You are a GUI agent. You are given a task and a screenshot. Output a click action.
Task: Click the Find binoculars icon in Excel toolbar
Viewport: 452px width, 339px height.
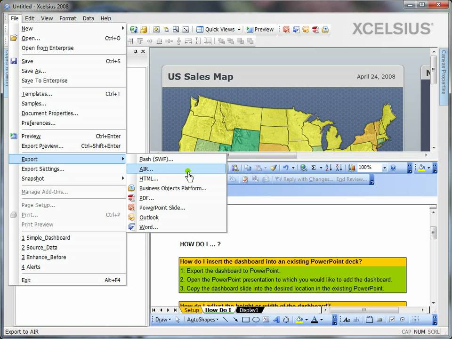point(235,168)
